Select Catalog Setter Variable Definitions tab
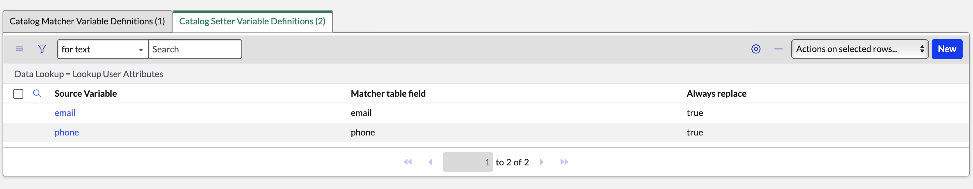This screenshot has height=189, width=973. tap(252, 21)
